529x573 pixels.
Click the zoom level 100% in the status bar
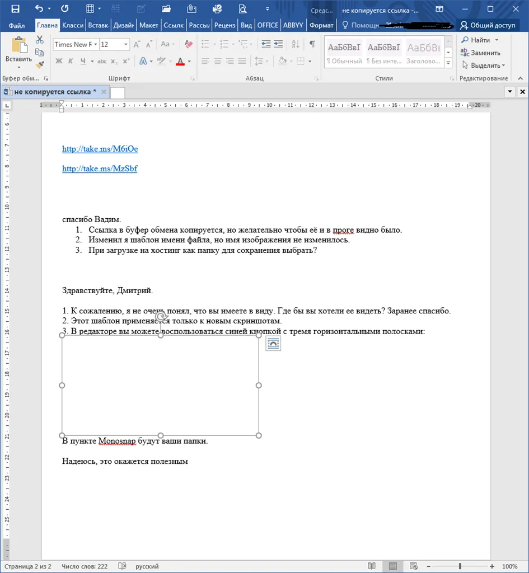(x=509, y=566)
